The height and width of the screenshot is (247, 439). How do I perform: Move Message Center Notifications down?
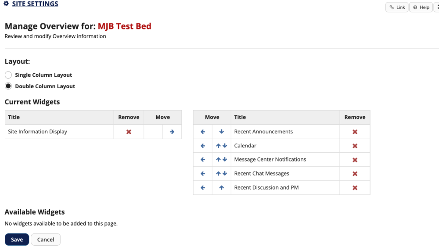(225, 159)
